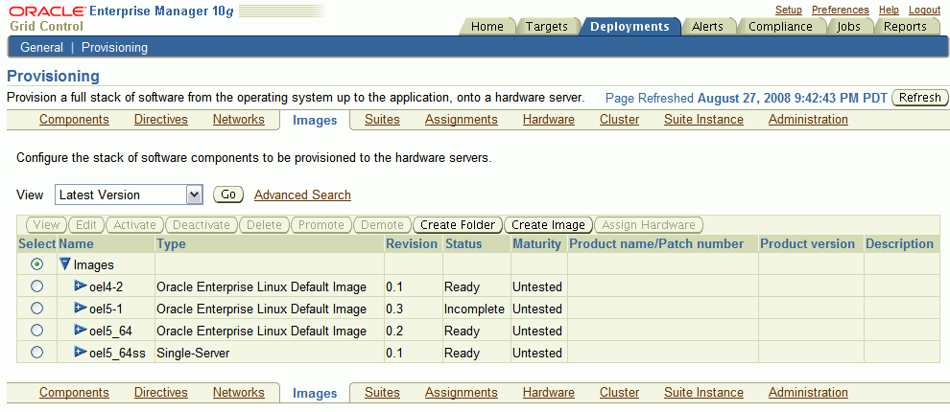Click the Logout link
Viewport: 950px width, 412px height.
pos(924,11)
